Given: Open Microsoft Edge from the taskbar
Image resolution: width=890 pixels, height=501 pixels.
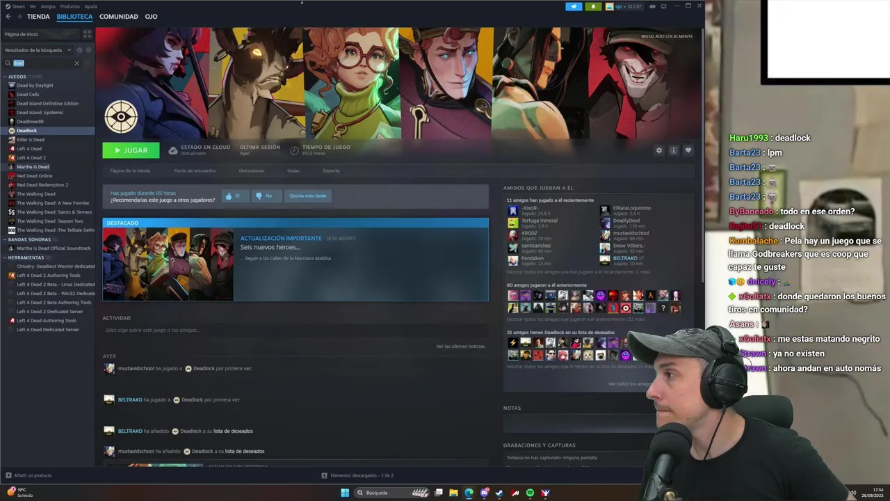Looking at the screenshot, I should (x=469, y=493).
